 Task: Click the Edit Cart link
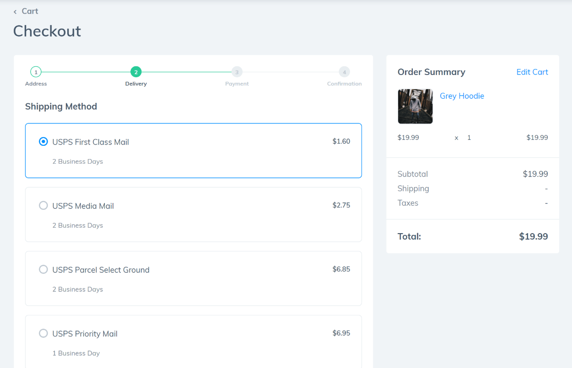[x=532, y=72]
